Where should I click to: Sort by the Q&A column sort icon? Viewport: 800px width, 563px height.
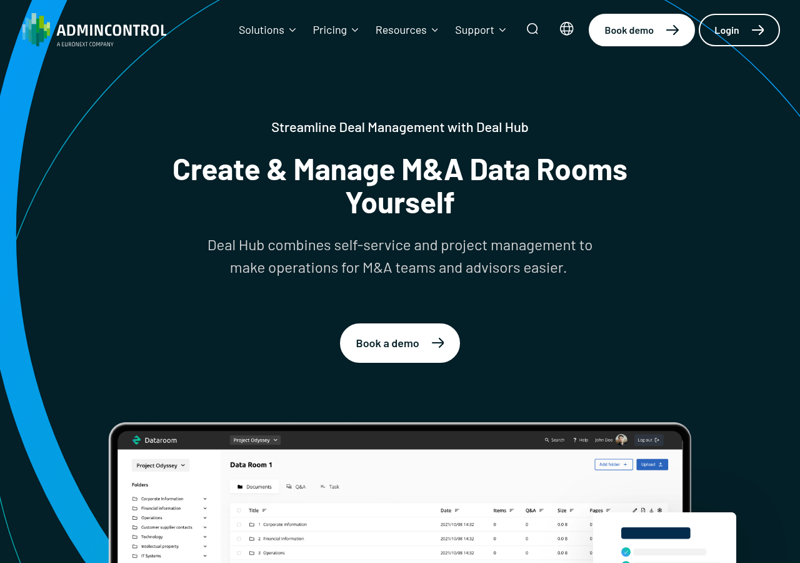pos(541,510)
